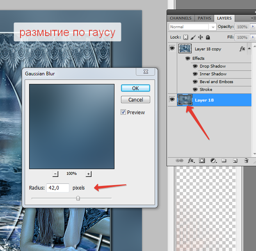Toggle Inner Shadow effect visibility
Viewport: 256px width, 251px height.
[195, 74]
